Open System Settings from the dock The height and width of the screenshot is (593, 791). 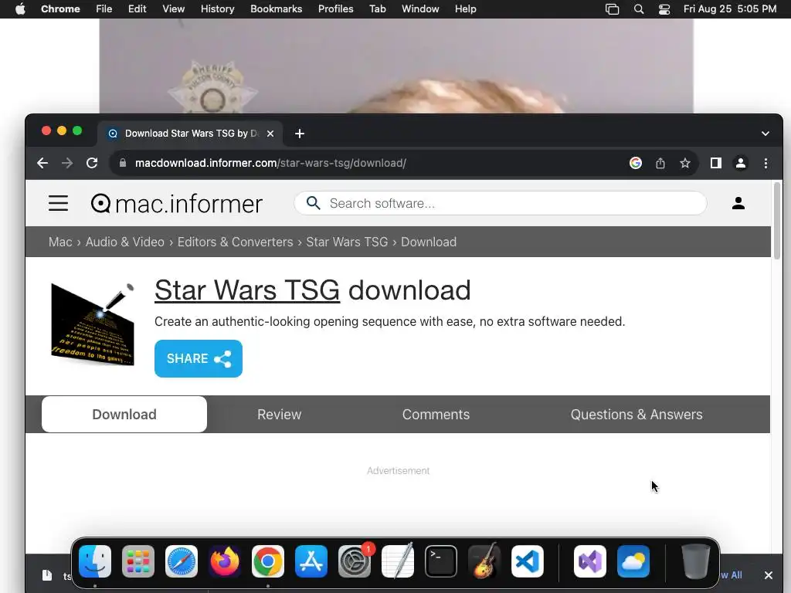(355, 561)
